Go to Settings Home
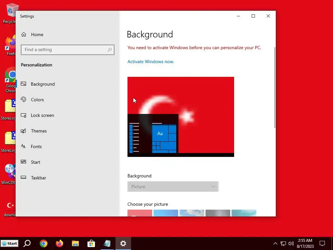Screen dimensions: 333x250 point(32,35)
